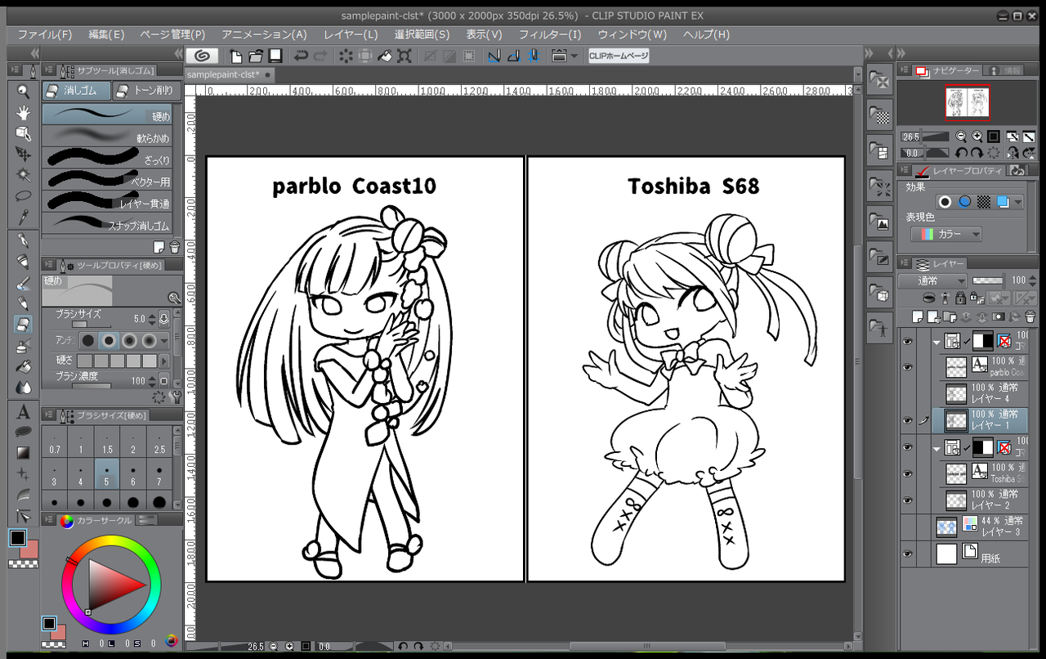1046x659 pixels.
Task: Open the blending mode 通常 dropdown
Action: (932, 280)
